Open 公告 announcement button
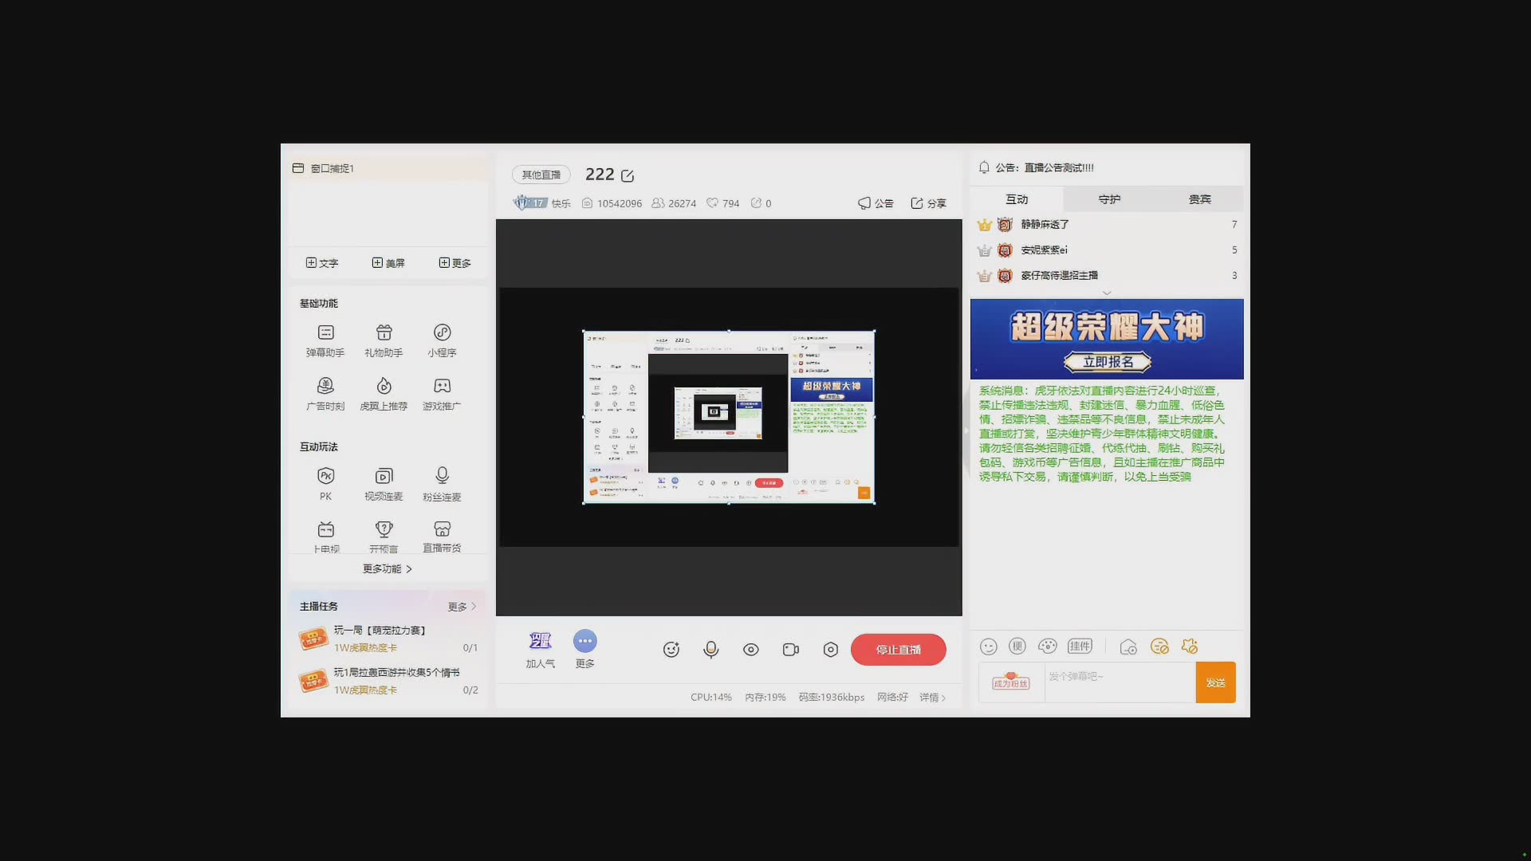This screenshot has width=1531, height=861. click(x=876, y=203)
